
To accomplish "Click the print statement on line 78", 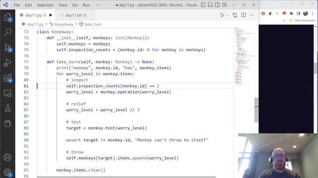I will [114, 68].
